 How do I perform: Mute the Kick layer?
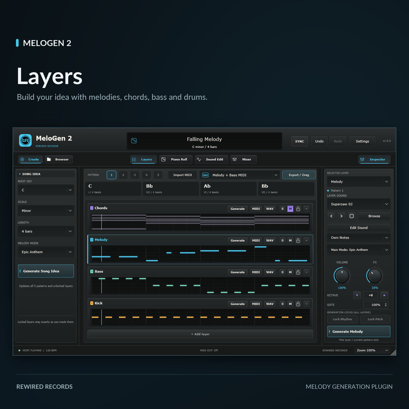(x=290, y=304)
